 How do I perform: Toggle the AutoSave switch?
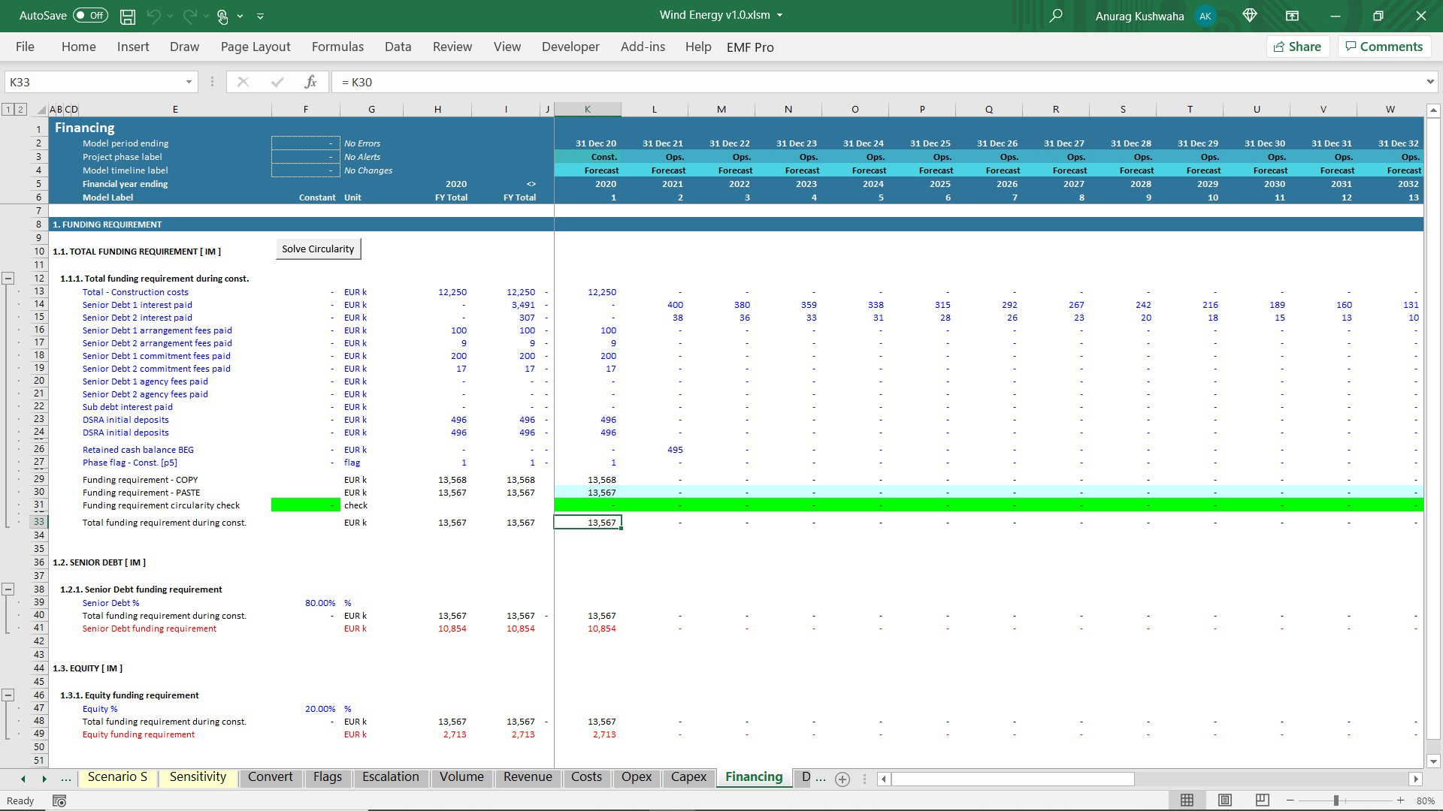click(x=90, y=16)
